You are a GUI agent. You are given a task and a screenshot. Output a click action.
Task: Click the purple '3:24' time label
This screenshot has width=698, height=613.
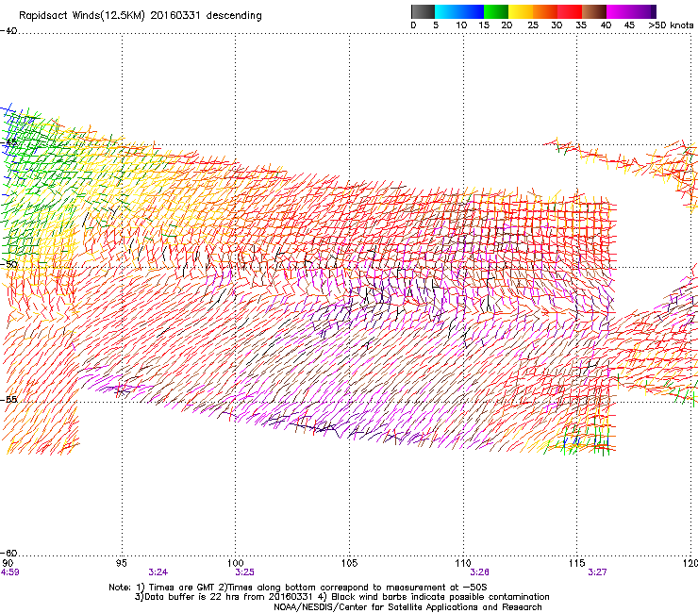(158, 572)
